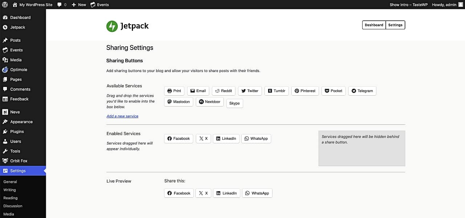Click the Users person icon
465x218 pixels.
pyautogui.click(x=5, y=141)
